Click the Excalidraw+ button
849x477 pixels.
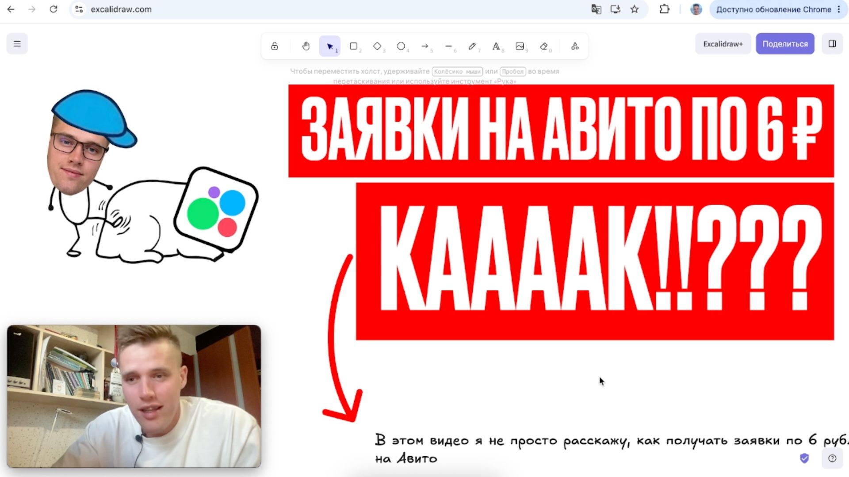point(723,44)
